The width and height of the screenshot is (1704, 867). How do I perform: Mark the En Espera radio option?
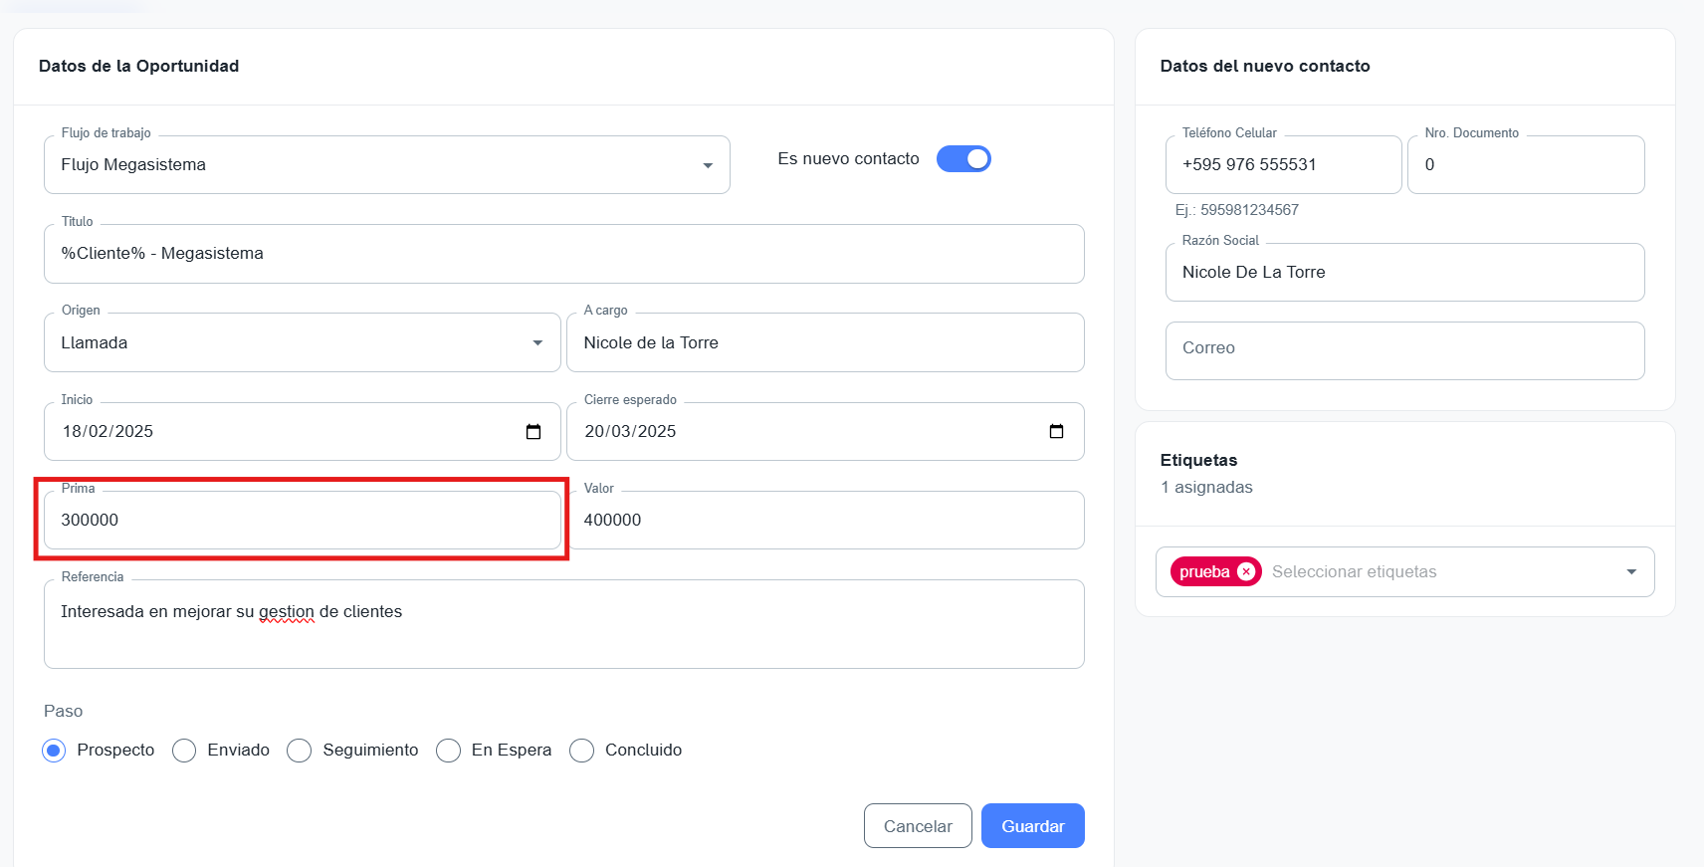pos(449,751)
